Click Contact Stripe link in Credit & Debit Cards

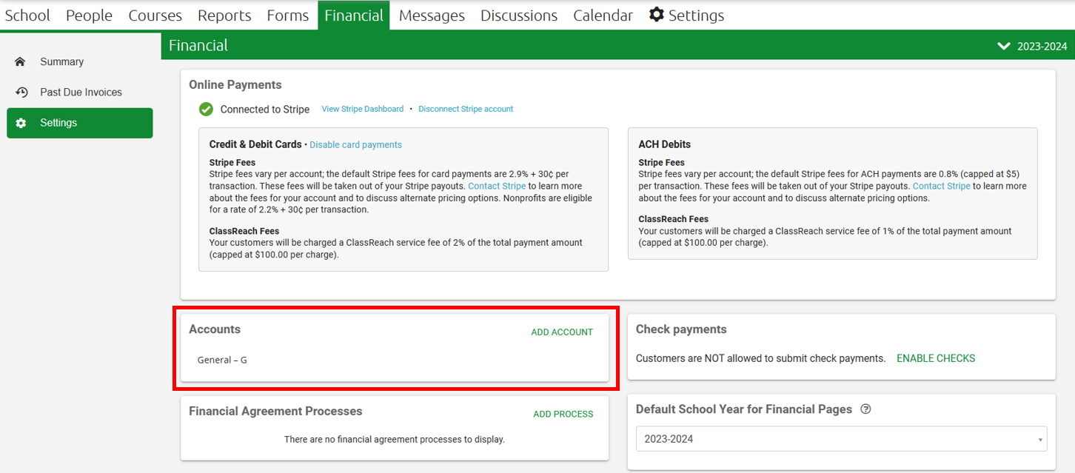point(497,186)
